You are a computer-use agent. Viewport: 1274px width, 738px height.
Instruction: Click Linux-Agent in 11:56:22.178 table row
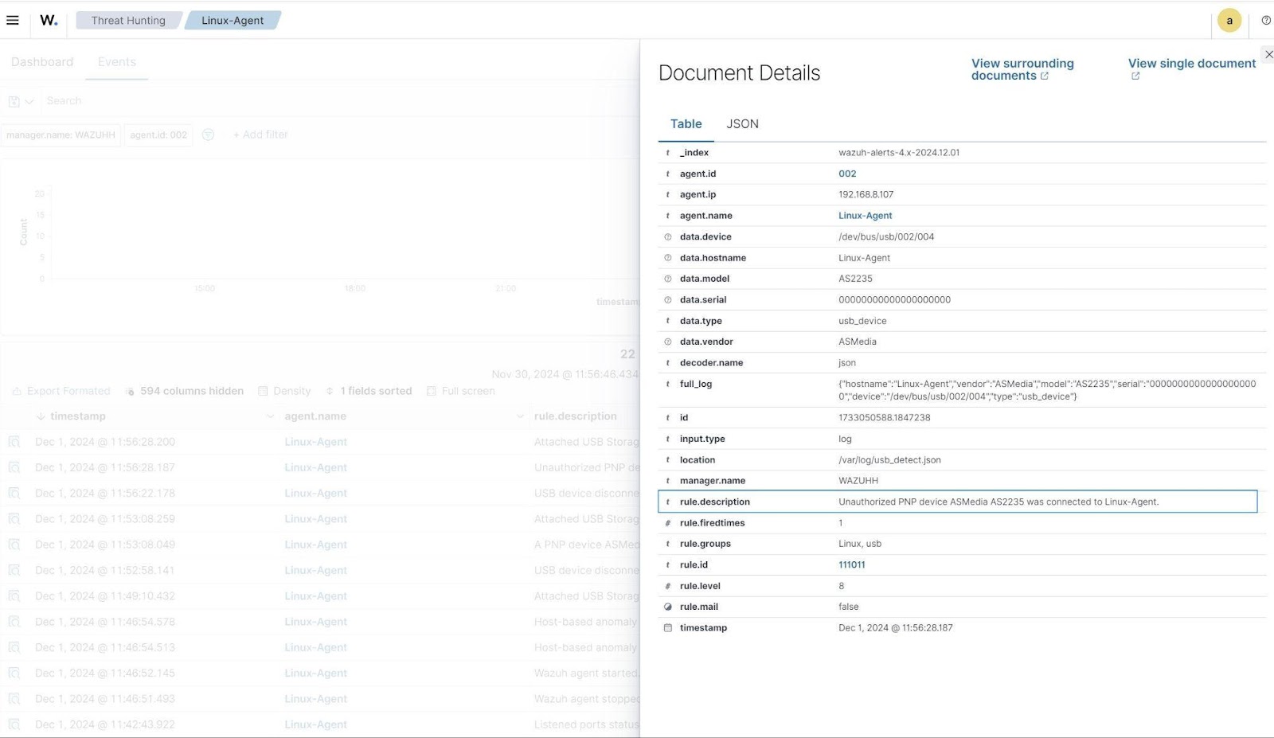(315, 494)
